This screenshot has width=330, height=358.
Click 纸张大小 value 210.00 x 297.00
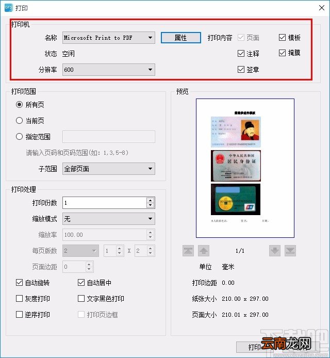click(x=245, y=299)
